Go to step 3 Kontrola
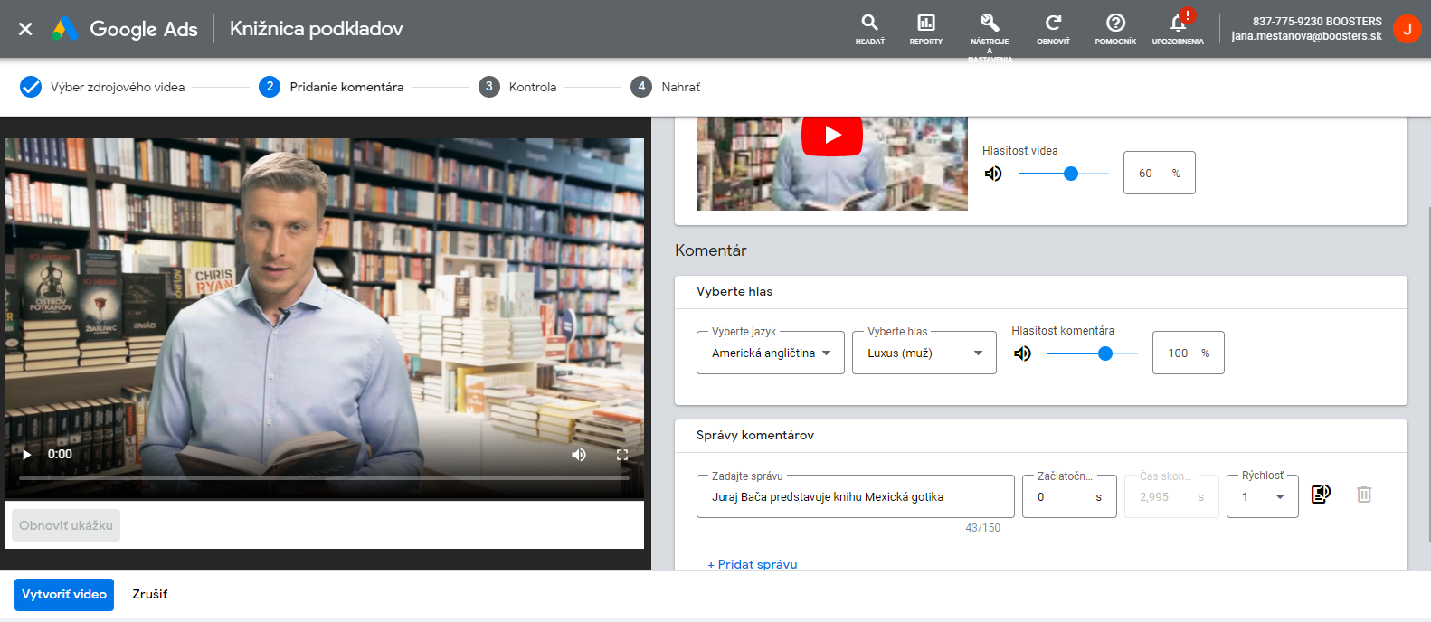 (517, 87)
